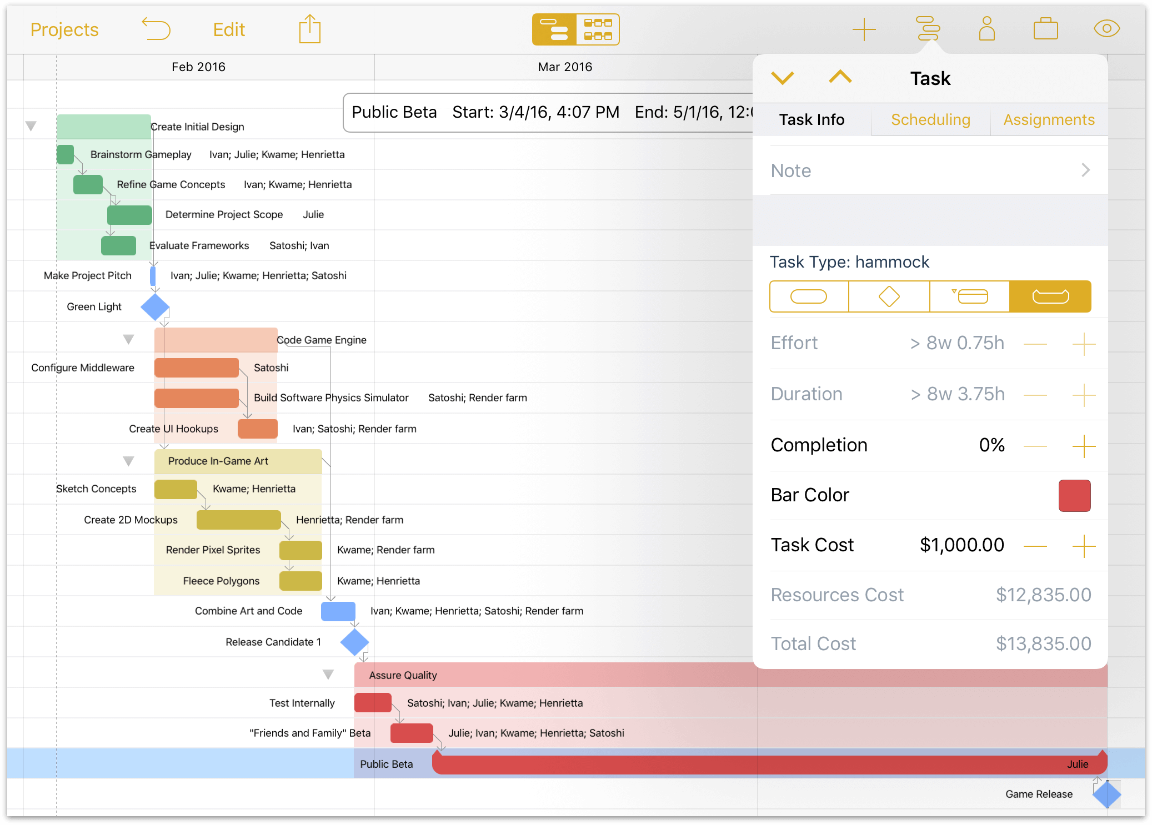Click the Green Light milestone marker
The width and height of the screenshot is (1152, 825).
coord(157,306)
